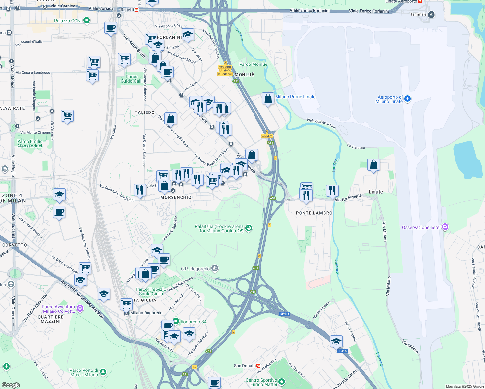
Task: Select the shopping cart marker above Milano Rogoredo
Action: (126, 304)
